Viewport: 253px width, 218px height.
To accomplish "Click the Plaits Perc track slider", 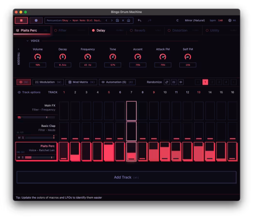I will pos(40,157).
